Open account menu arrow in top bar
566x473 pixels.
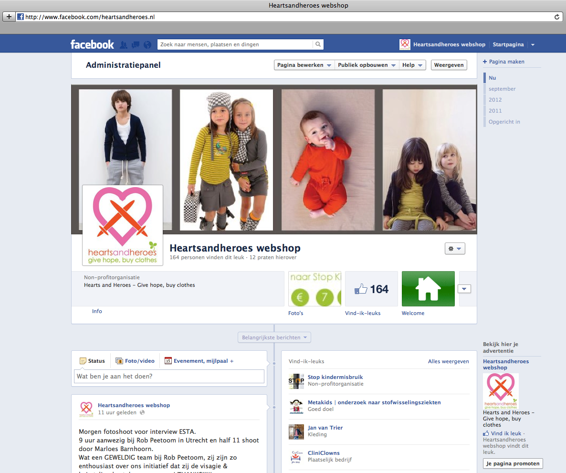click(533, 45)
